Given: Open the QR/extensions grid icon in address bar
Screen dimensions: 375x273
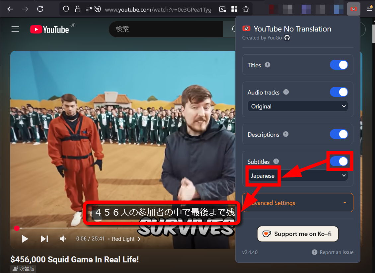Looking at the screenshot, I should 234,9.
